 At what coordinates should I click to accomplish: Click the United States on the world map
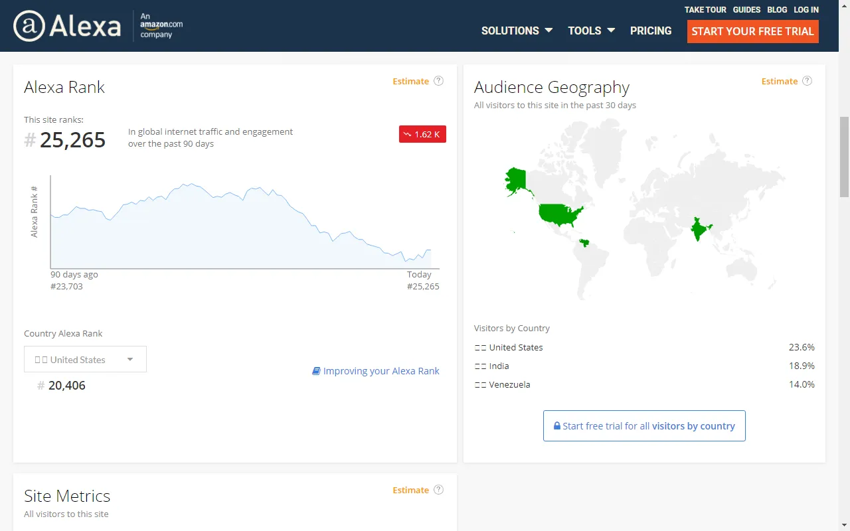(x=559, y=214)
